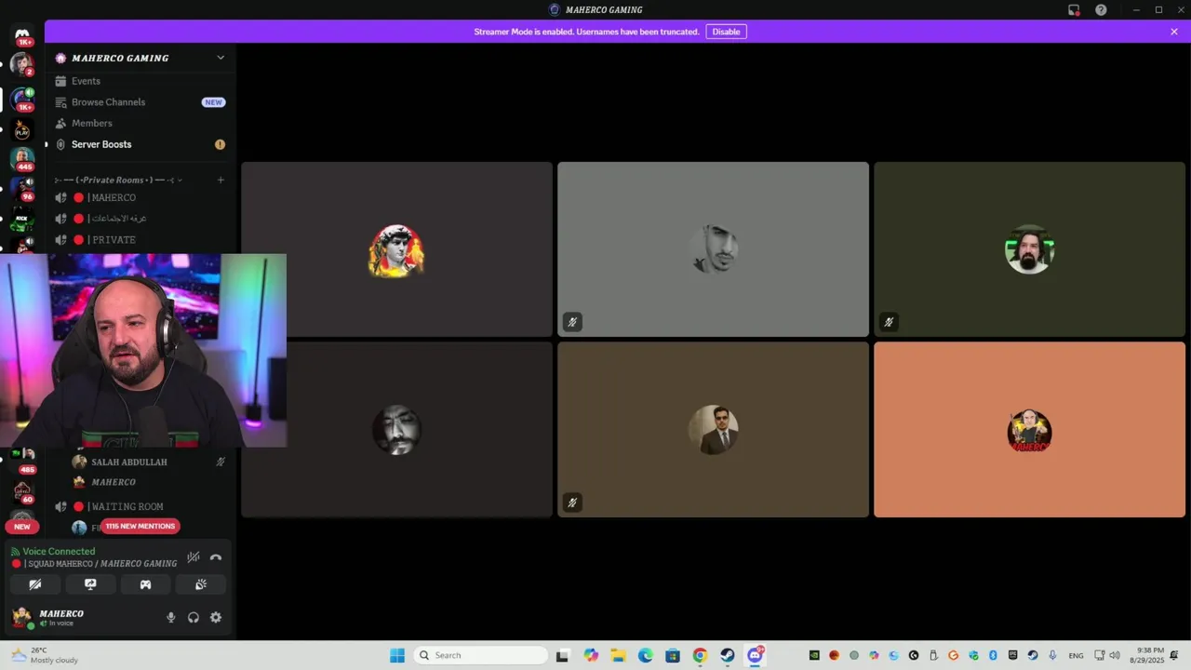Select orange MAHERCO avatar tile
Viewport: 1191px width, 670px height.
(x=1029, y=430)
